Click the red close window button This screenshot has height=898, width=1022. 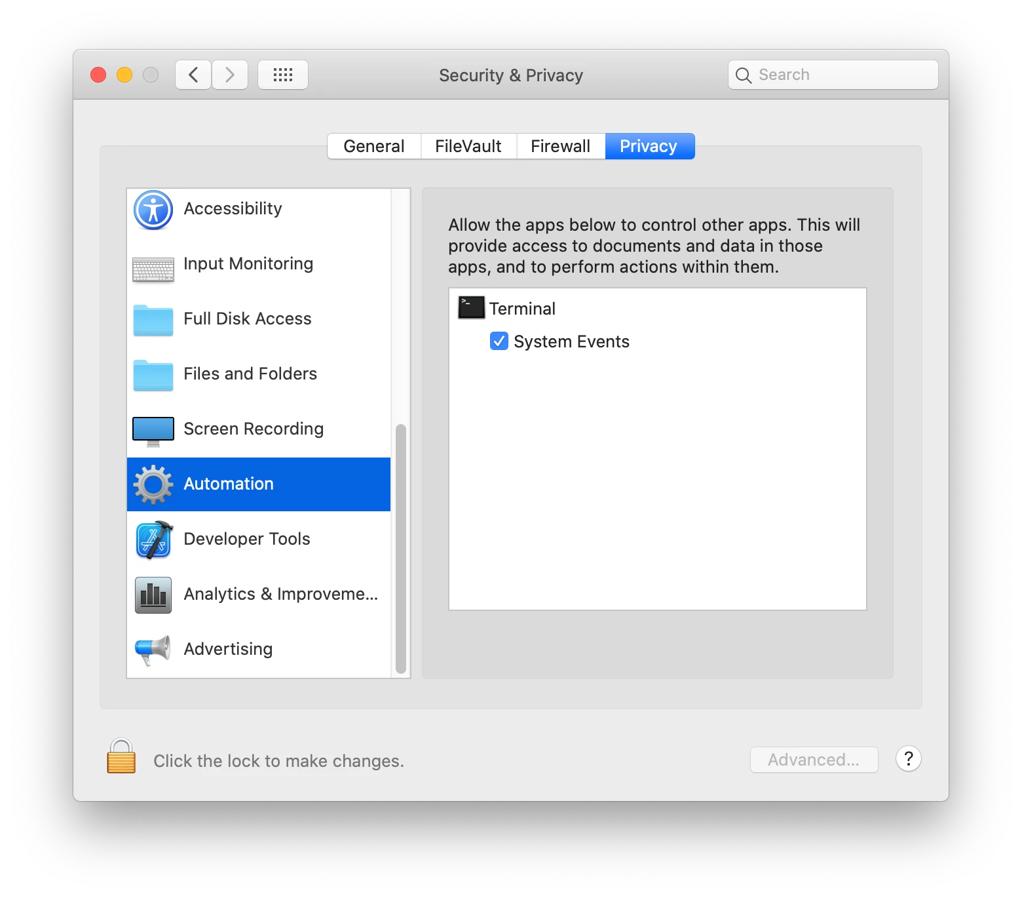point(98,75)
